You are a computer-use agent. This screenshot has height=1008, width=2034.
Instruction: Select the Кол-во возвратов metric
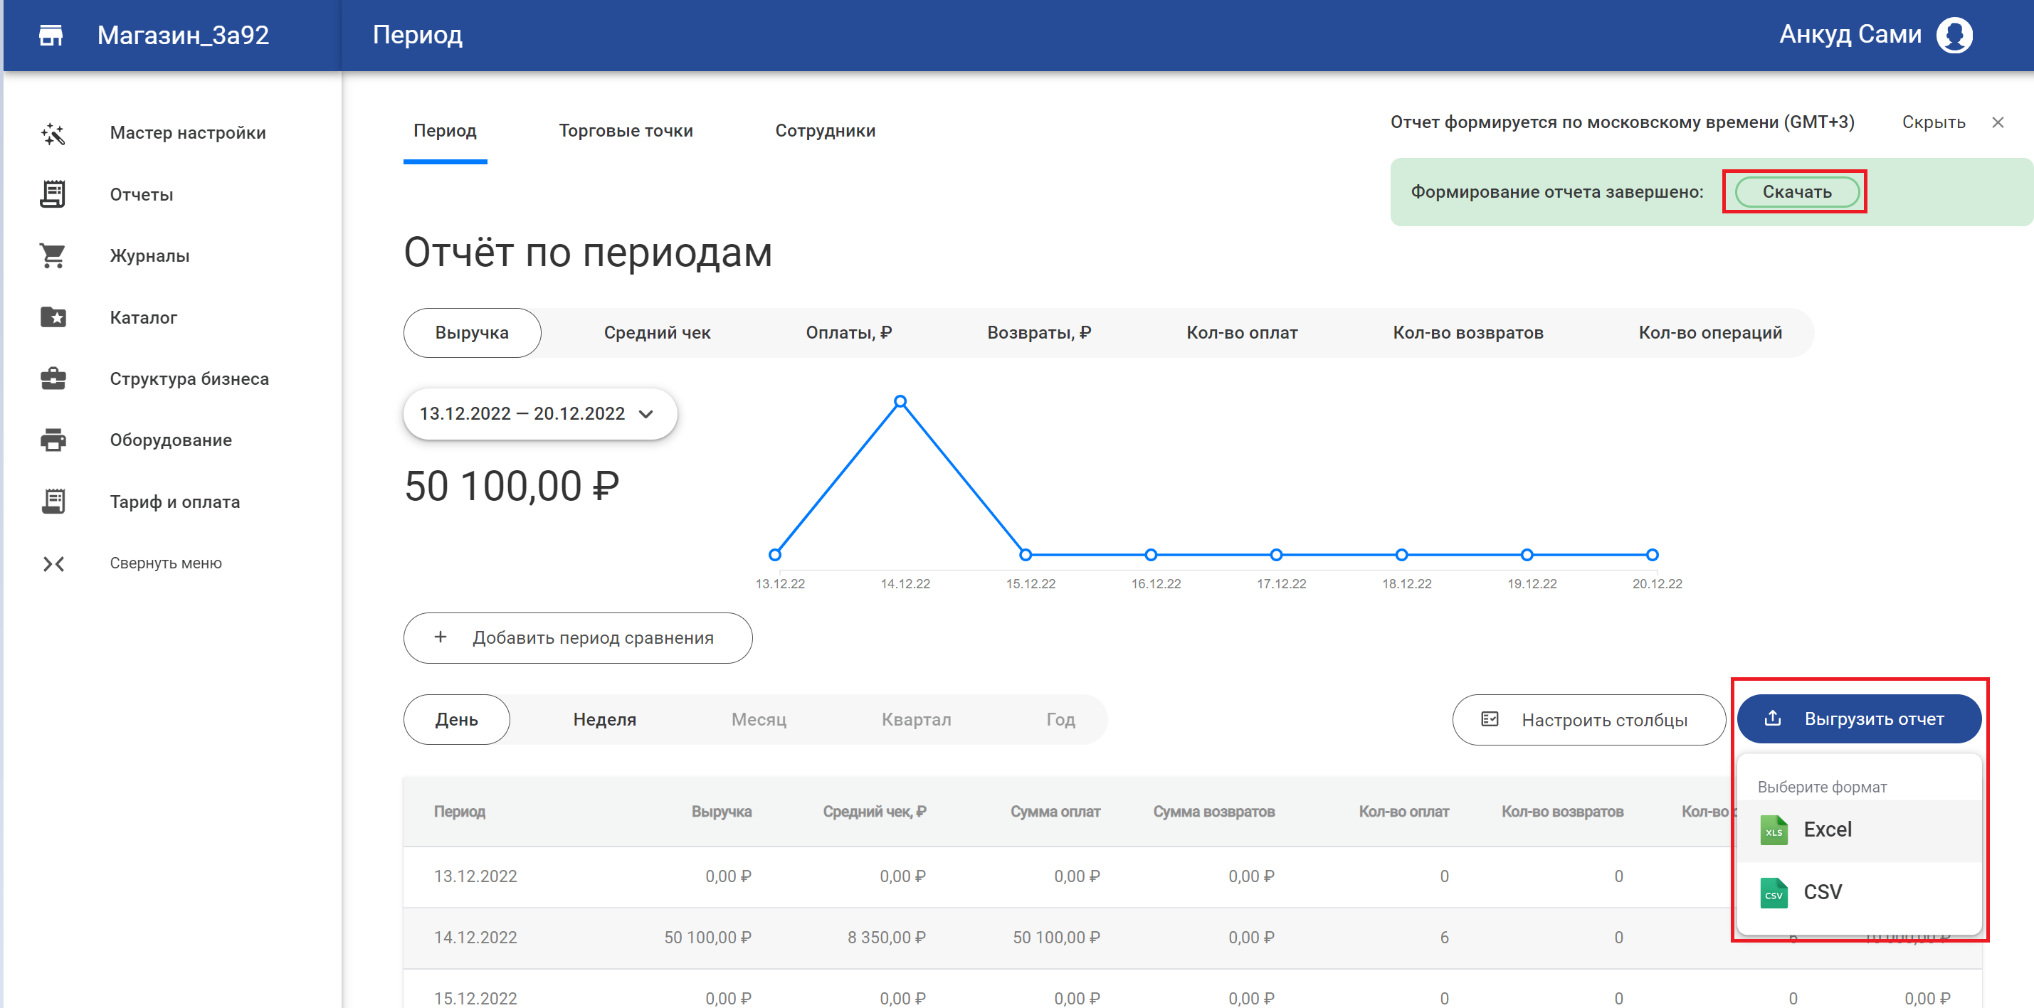pos(1468,333)
